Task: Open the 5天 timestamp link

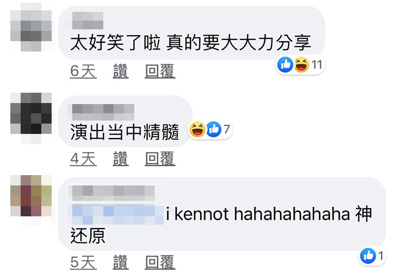Action: tap(83, 262)
